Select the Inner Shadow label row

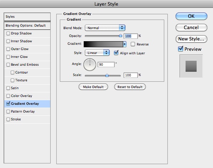point(27,41)
